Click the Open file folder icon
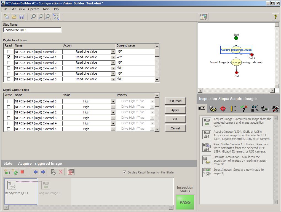The image size is (281, 212). (14, 17)
